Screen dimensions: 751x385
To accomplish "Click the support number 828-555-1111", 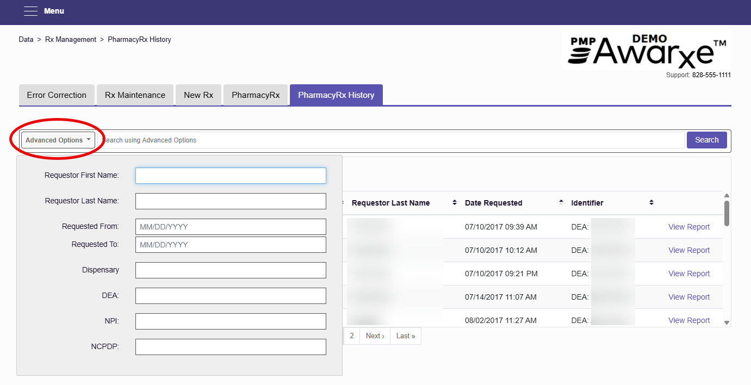I will pos(711,75).
